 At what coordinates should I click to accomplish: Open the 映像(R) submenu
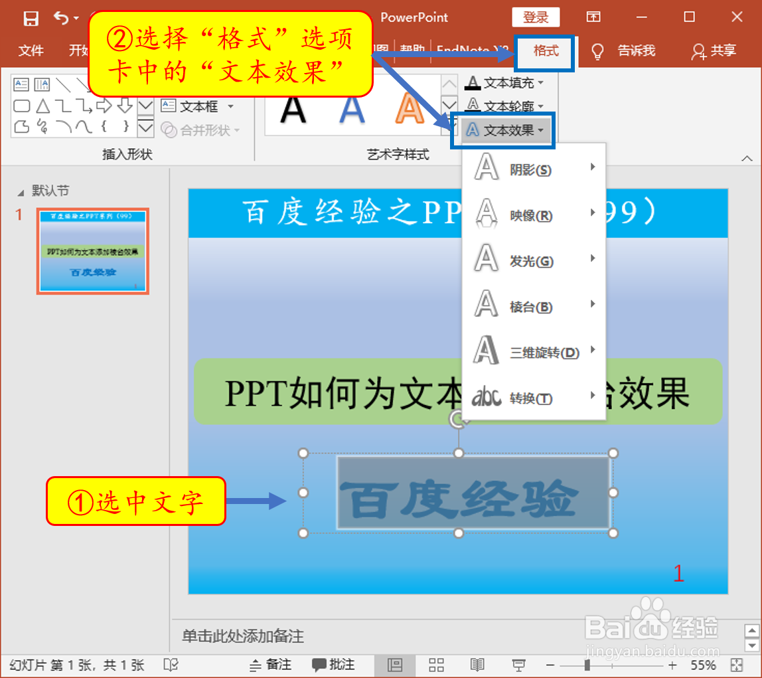pos(534,214)
